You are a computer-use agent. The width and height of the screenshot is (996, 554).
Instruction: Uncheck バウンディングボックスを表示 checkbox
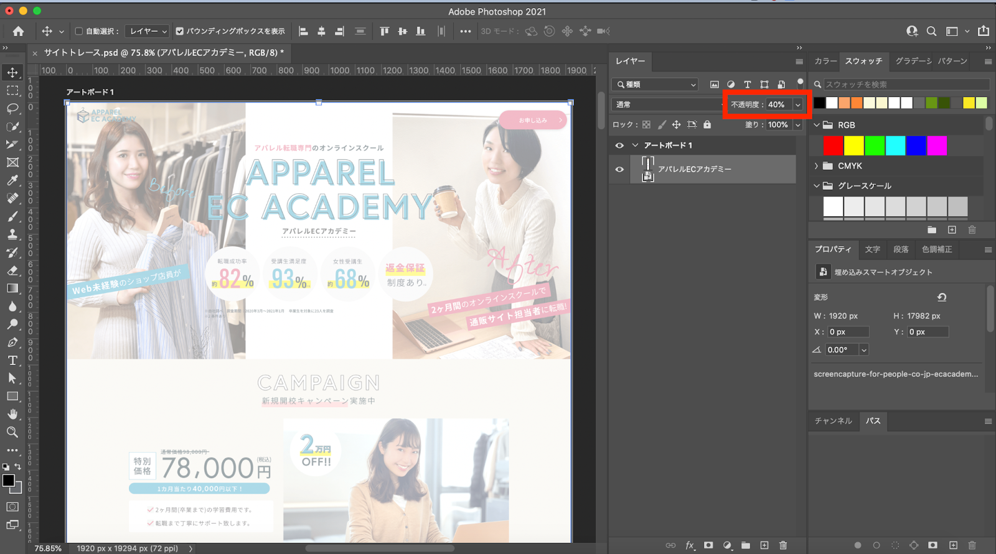tap(180, 31)
